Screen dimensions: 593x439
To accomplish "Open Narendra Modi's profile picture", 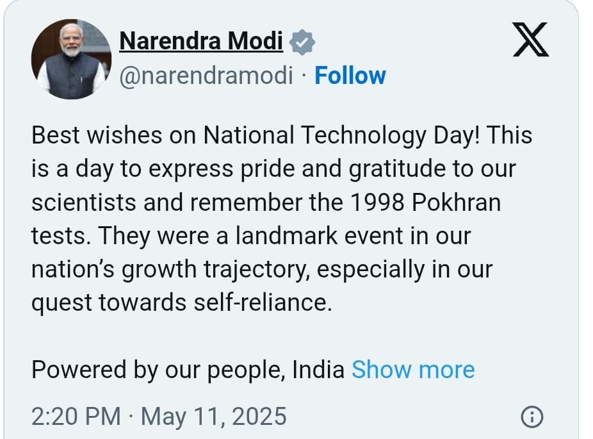I will [x=71, y=59].
